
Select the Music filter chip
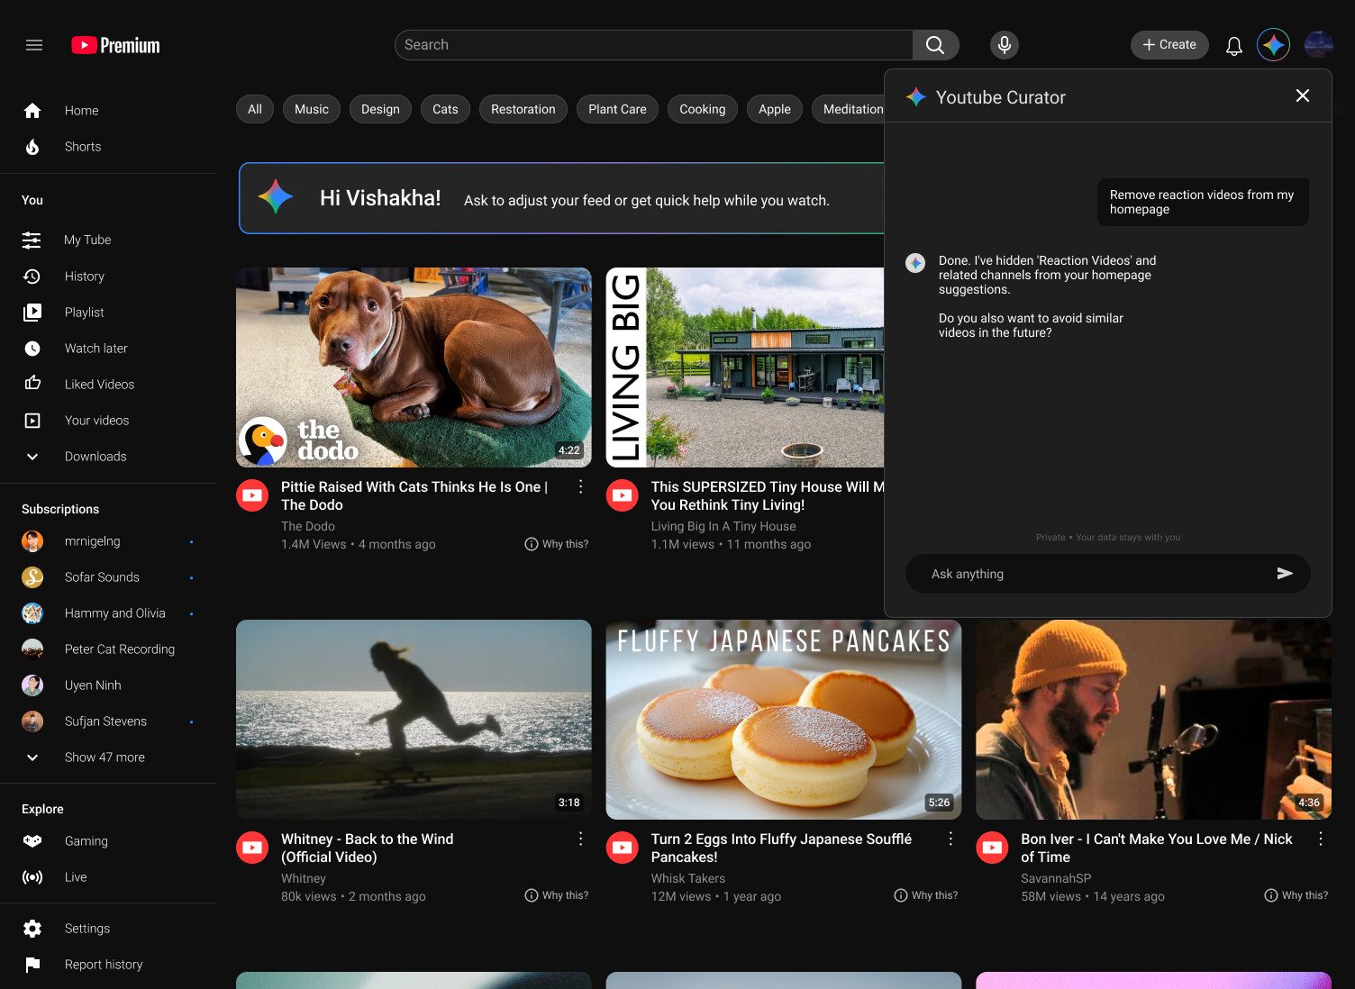coord(311,109)
